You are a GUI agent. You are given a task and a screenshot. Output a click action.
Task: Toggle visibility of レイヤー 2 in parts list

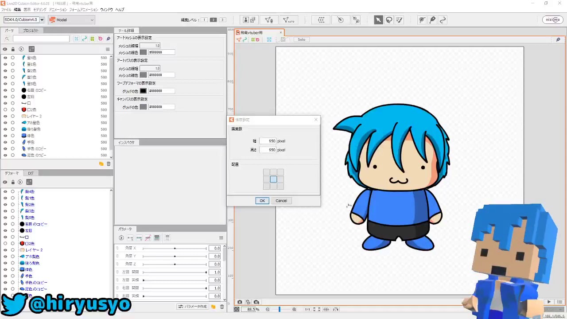pos(5,116)
